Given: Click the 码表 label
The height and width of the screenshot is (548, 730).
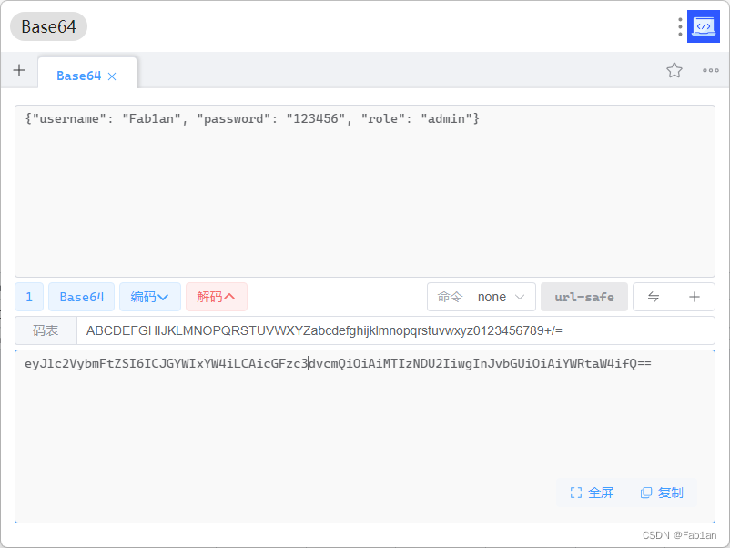Looking at the screenshot, I should (46, 330).
